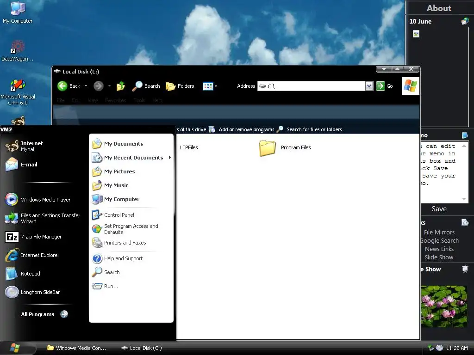Open My Documents in Start menu

(x=118, y=144)
